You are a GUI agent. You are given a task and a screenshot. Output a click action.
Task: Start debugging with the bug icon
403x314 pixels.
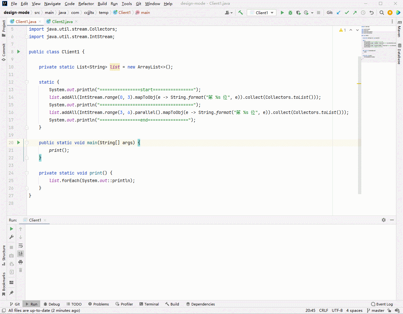(290, 13)
